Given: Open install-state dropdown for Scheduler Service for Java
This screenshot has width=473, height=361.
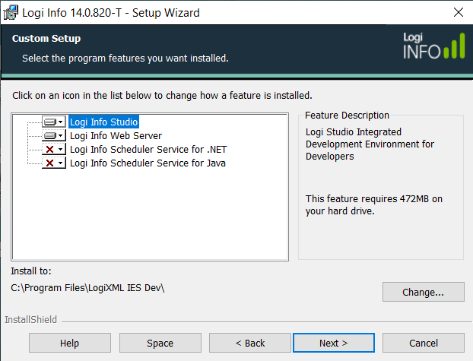Looking at the screenshot, I should [54, 163].
